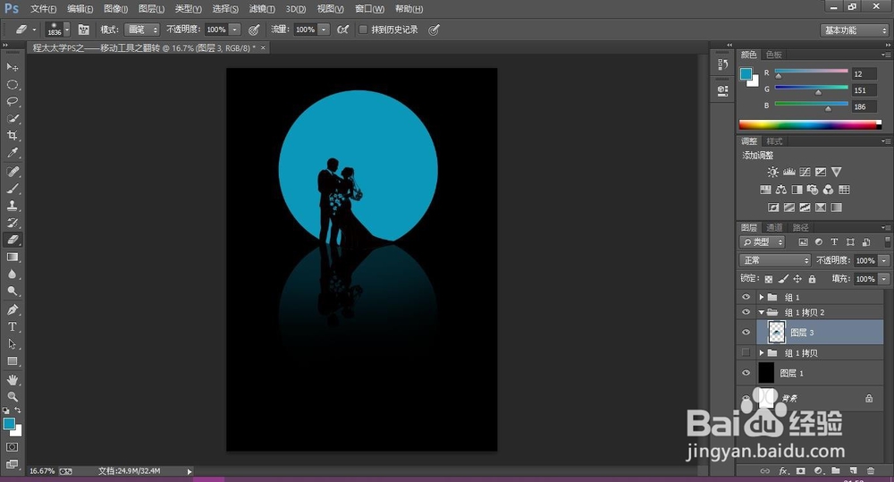Expand the 组 1 拷贝 group

(761, 353)
